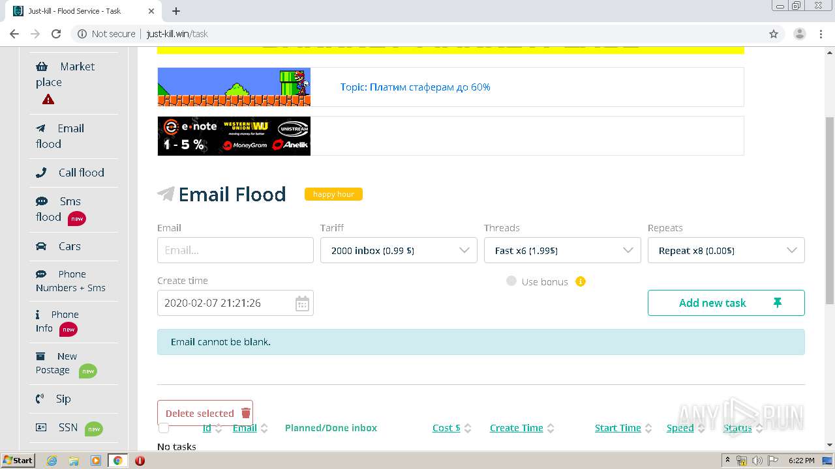The width and height of the screenshot is (835, 469).
Task: Open the Chrome profile avatar
Action: 799,34
